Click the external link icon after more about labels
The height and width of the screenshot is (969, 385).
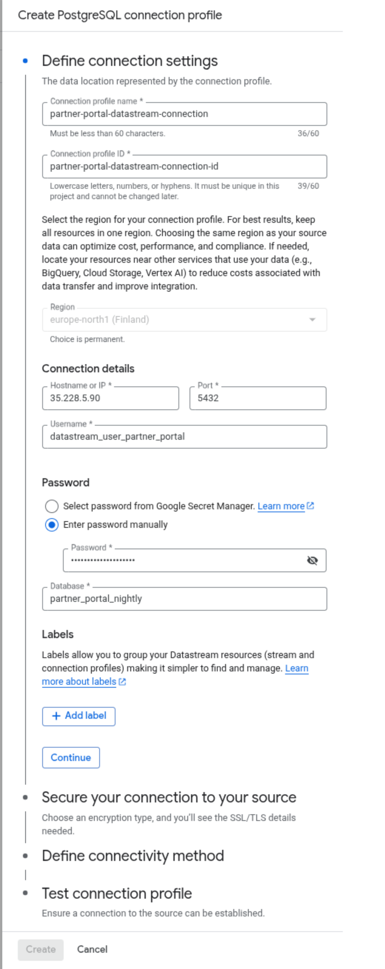(122, 682)
